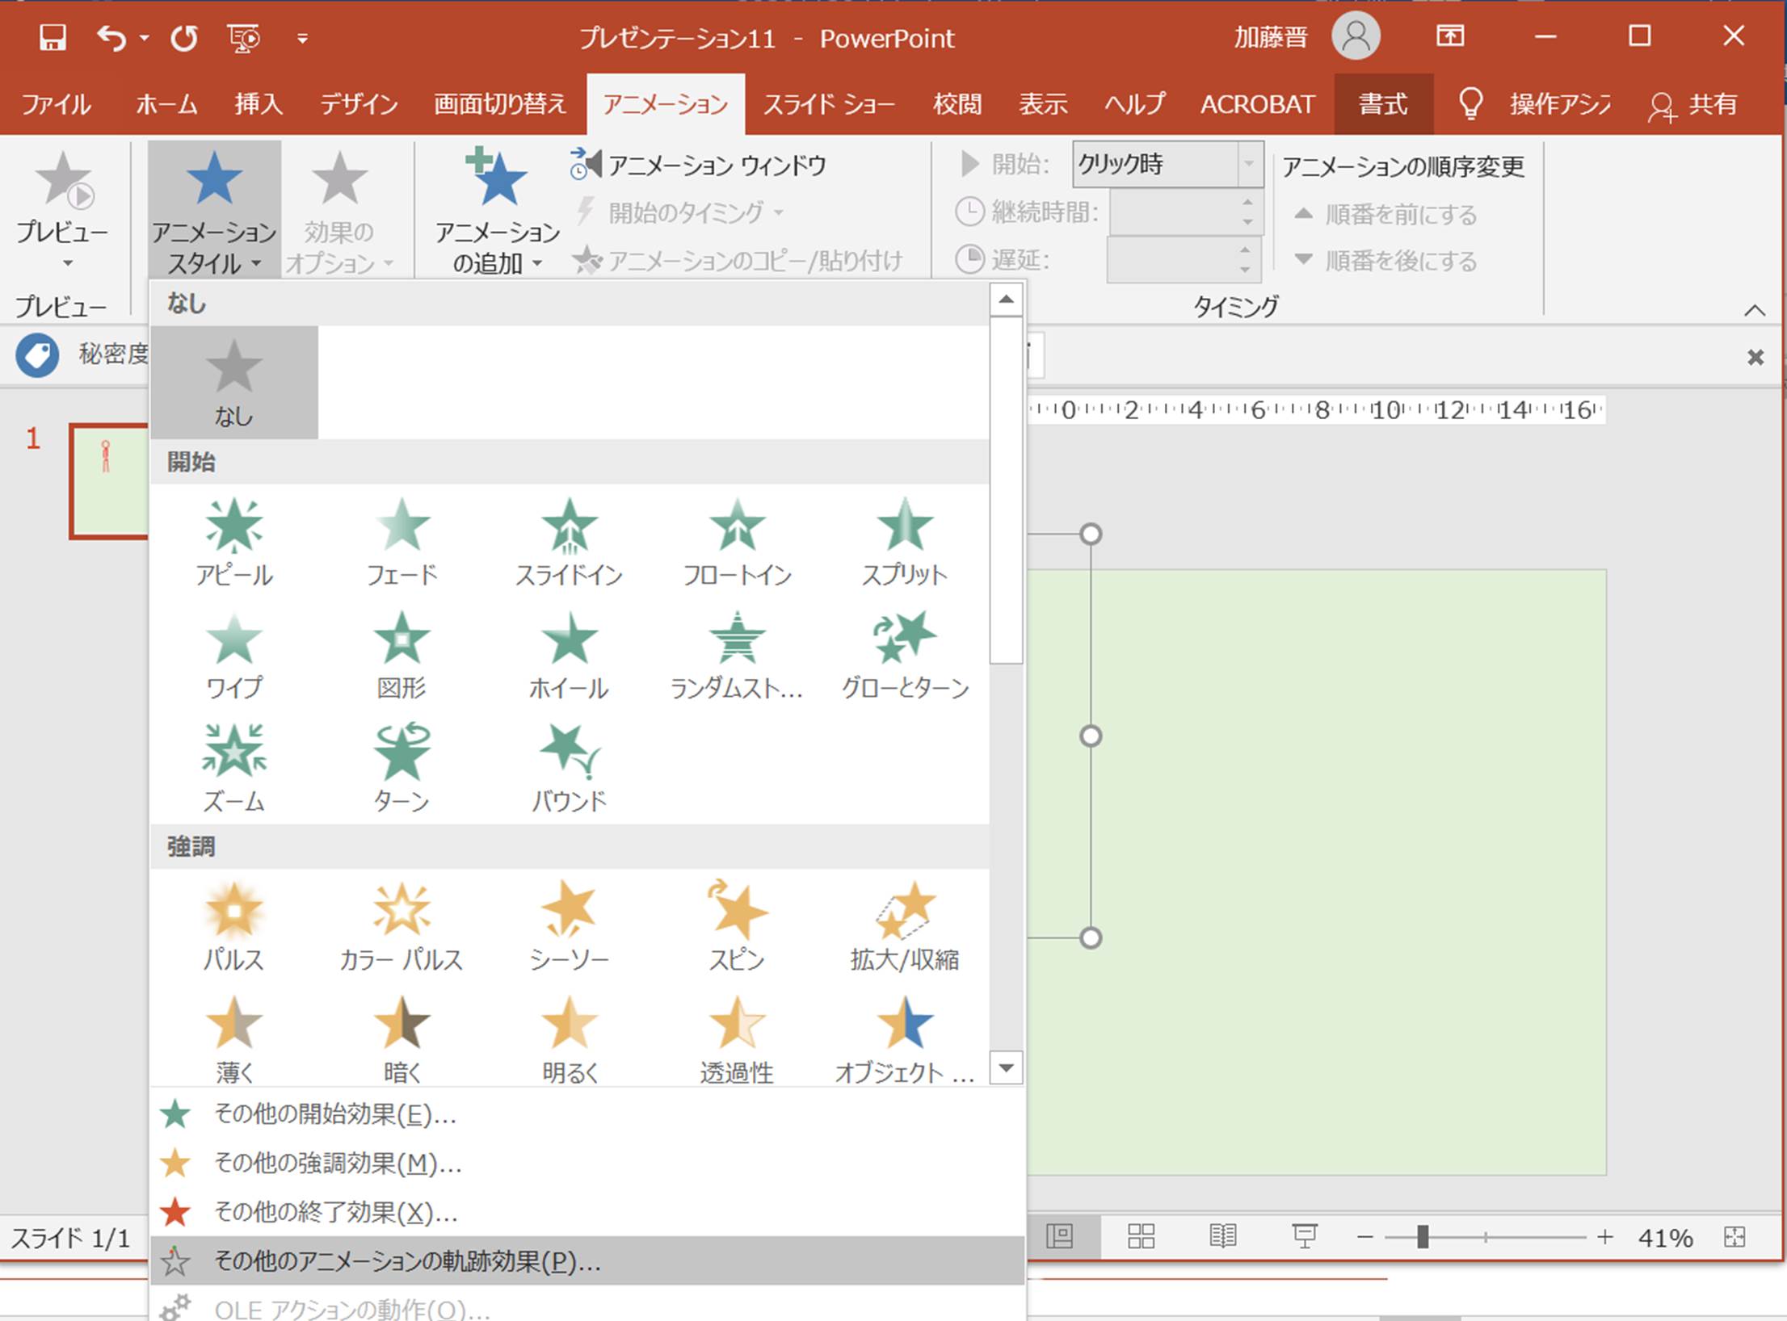
Task: Open the Quick Access Toolbar customize dropdown
Action: tap(302, 38)
